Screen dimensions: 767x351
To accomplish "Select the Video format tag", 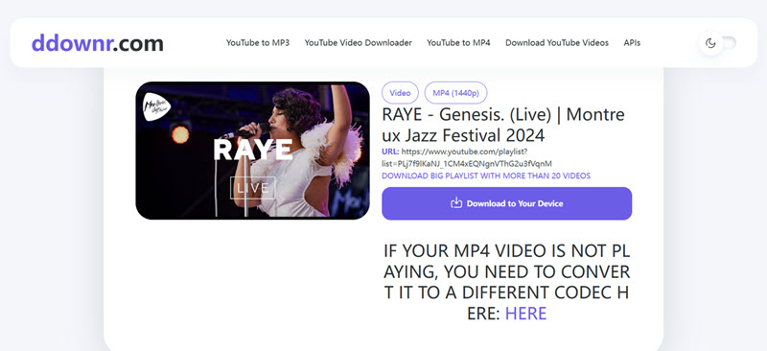I will click(x=400, y=93).
